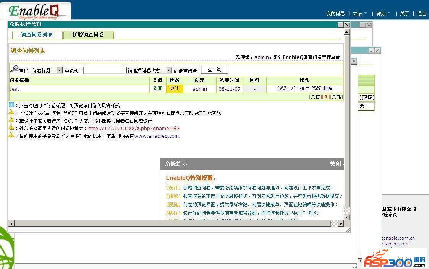Open the 问卷标题 search field dropdown
The height and width of the screenshot is (269, 429).
tap(59, 71)
